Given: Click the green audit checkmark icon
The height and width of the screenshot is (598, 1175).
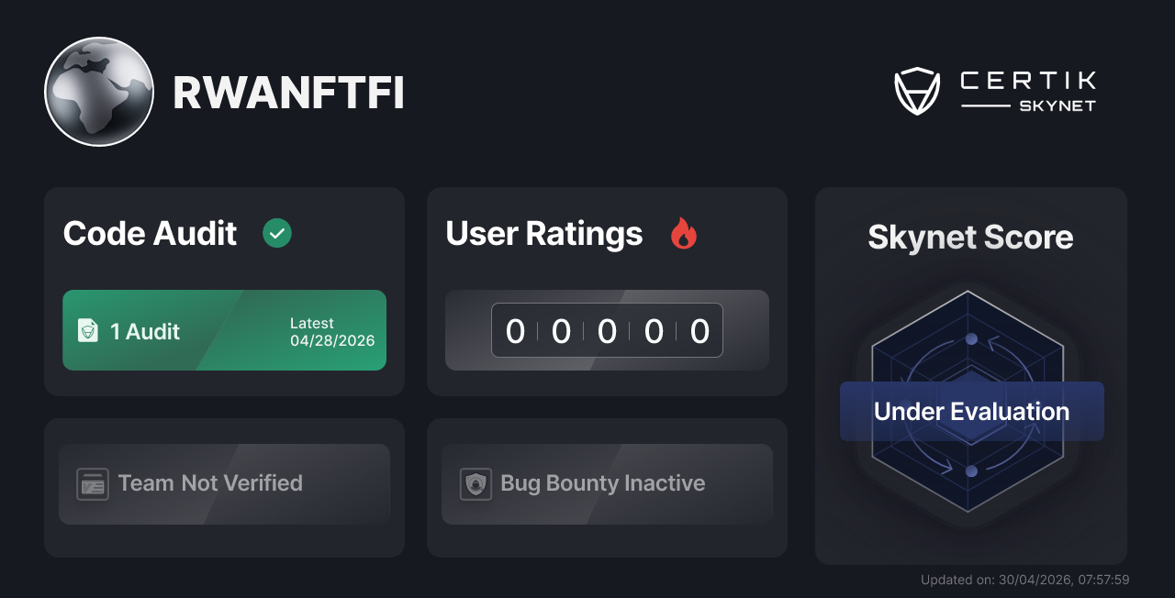Looking at the screenshot, I should tap(277, 233).
